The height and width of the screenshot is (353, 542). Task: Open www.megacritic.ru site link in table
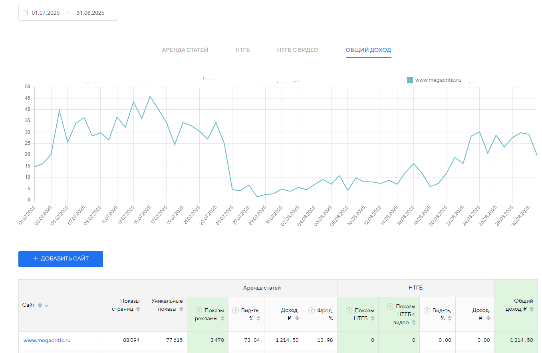coord(47,341)
